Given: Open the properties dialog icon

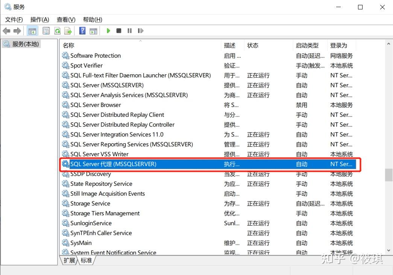Looking at the screenshot, I should 46,30.
